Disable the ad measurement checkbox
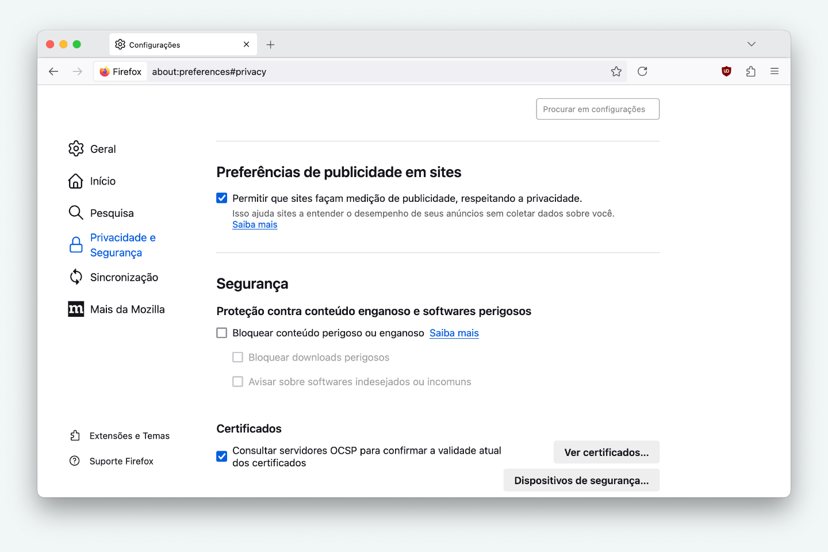Screen dimensions: 828x552 point(222,198)
